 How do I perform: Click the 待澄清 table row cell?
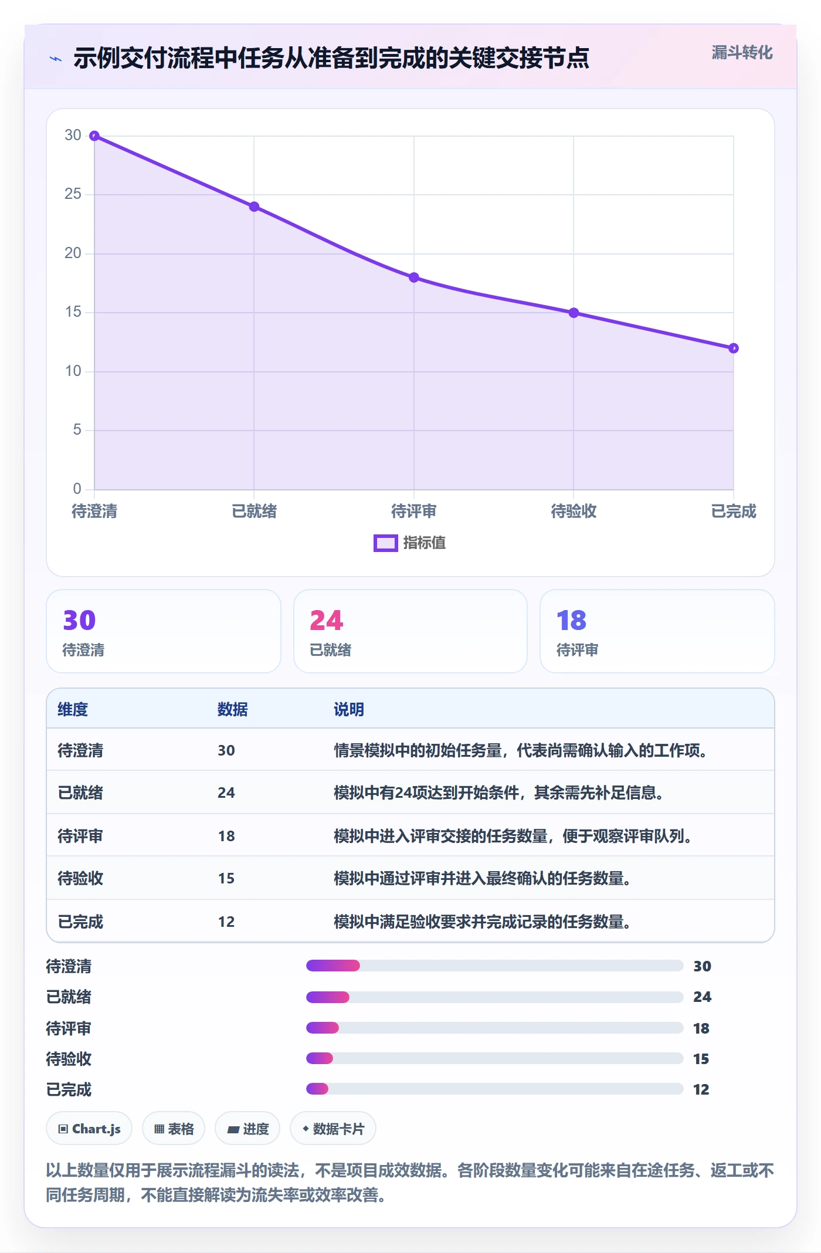click(x=80, y=750)
